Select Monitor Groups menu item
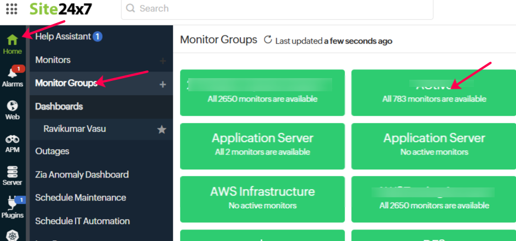This screenshot has width=516, height=241. click(x=66, y=83)
